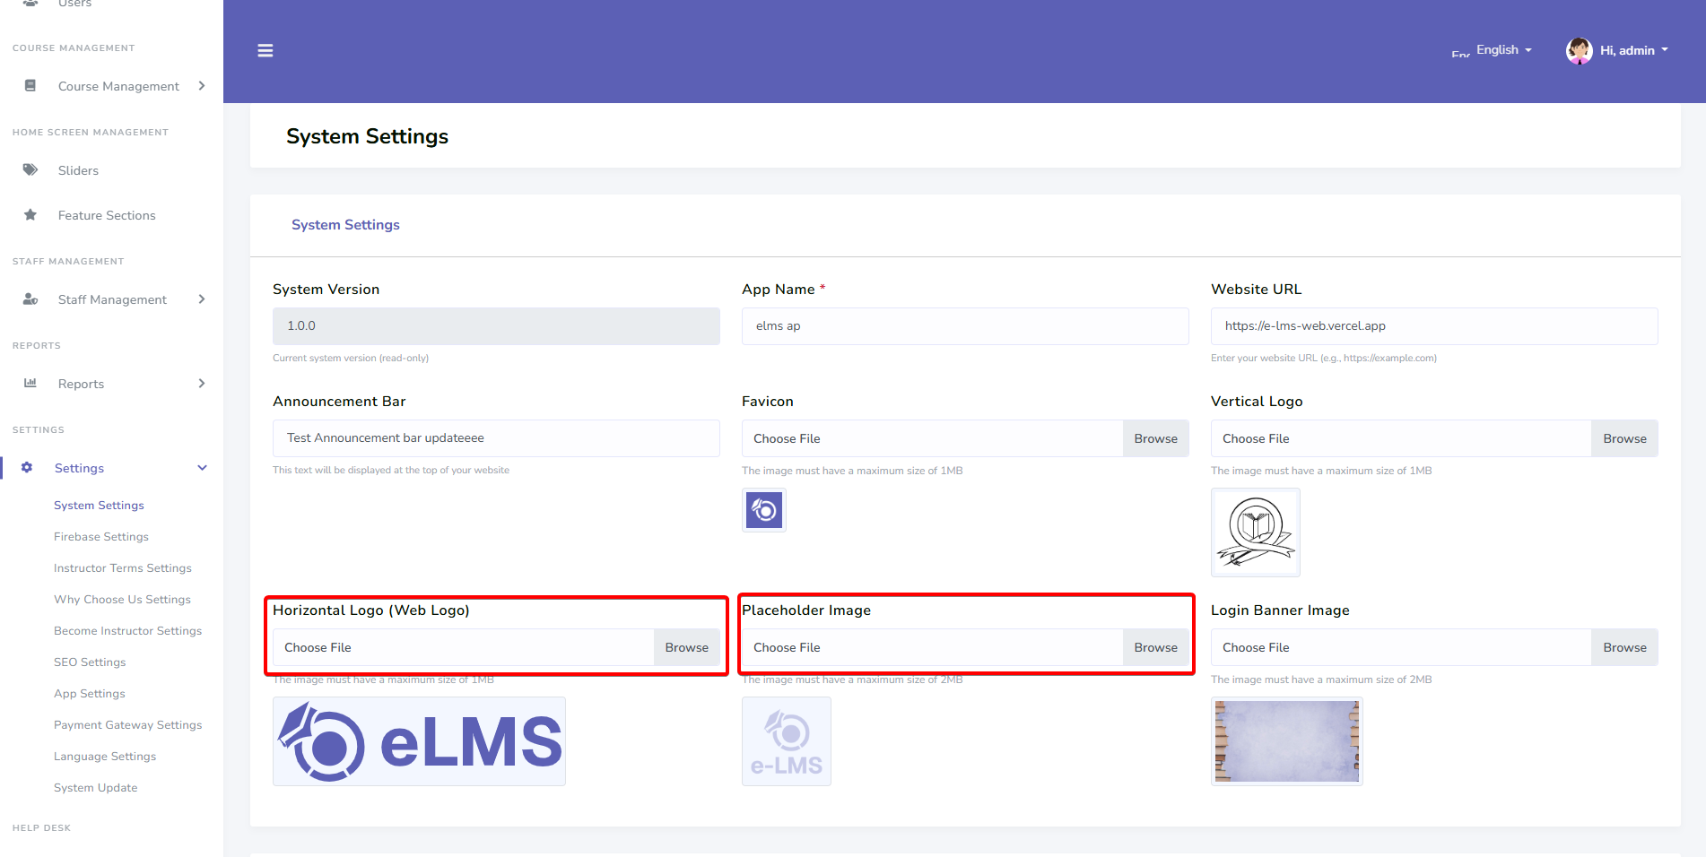Click the Course Management book icon
1706x857 pixels.
(30, 86)
